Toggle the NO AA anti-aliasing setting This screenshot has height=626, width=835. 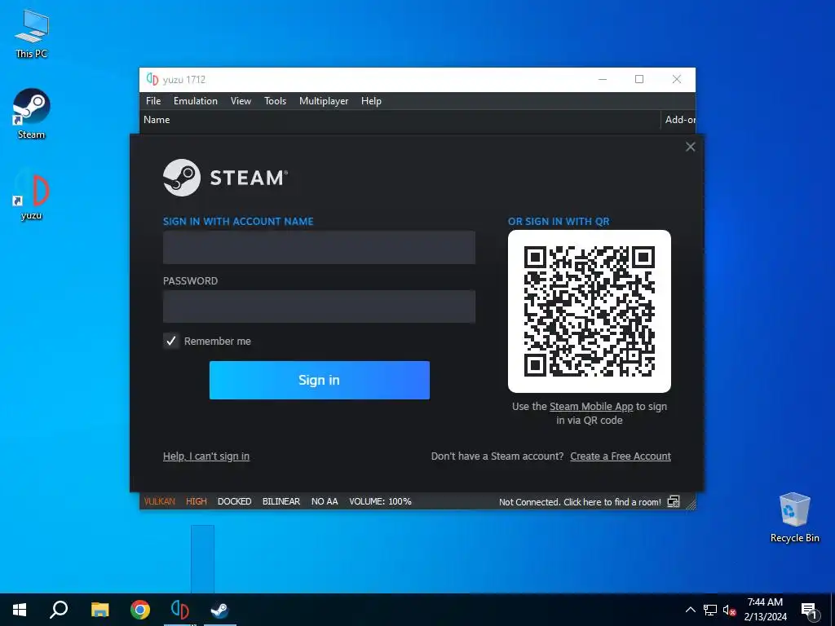coord(325,501)
